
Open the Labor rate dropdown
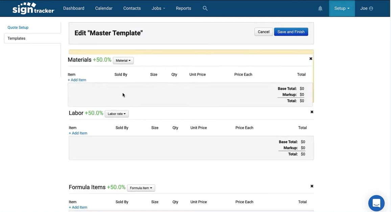117,114
